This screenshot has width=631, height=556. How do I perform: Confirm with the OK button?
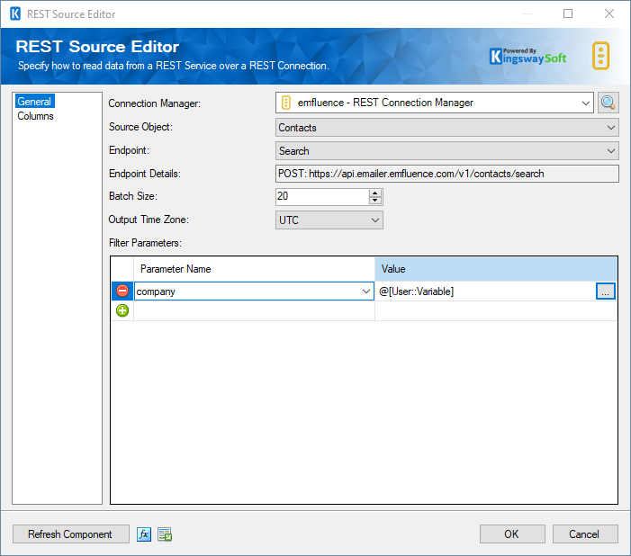(x=512, y=534)
